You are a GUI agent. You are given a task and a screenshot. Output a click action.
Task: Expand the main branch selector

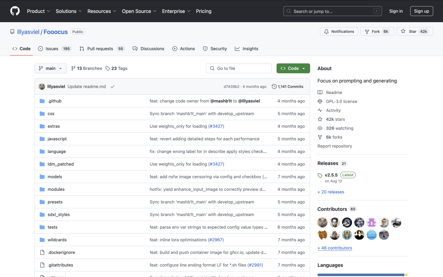point(50,68)
